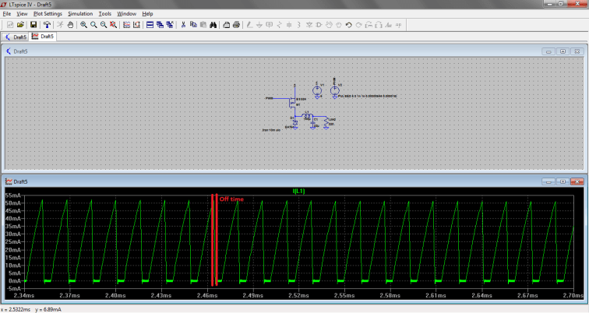Click the Find binoculars icon

(x=213, y=25)
